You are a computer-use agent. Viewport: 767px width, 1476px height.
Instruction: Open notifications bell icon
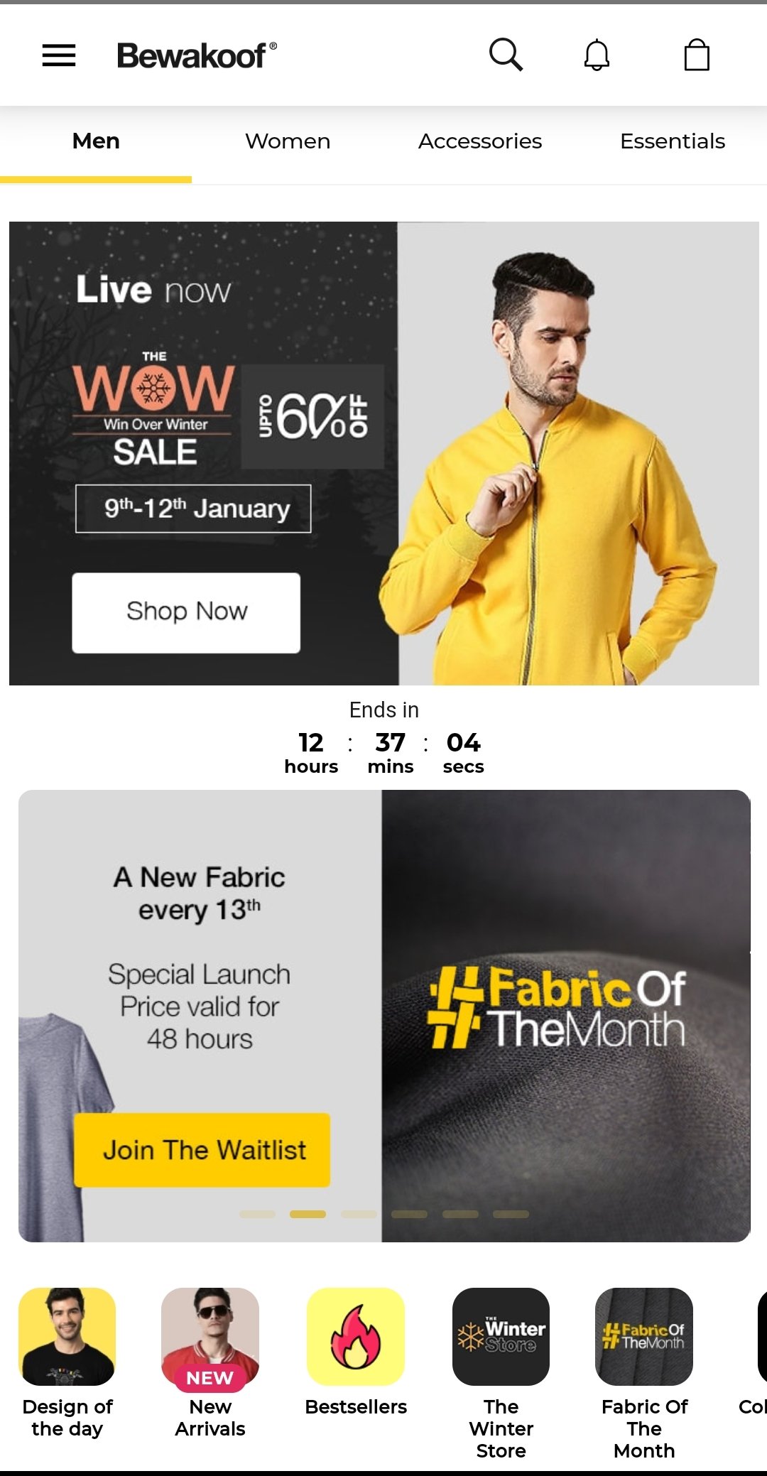597,55
